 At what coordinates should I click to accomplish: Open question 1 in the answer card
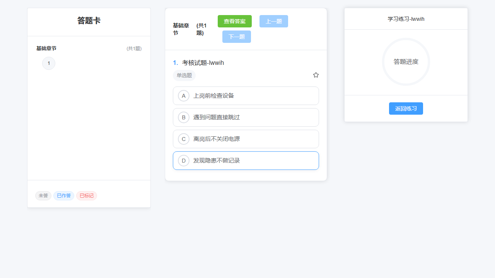[x=49, y=63]
